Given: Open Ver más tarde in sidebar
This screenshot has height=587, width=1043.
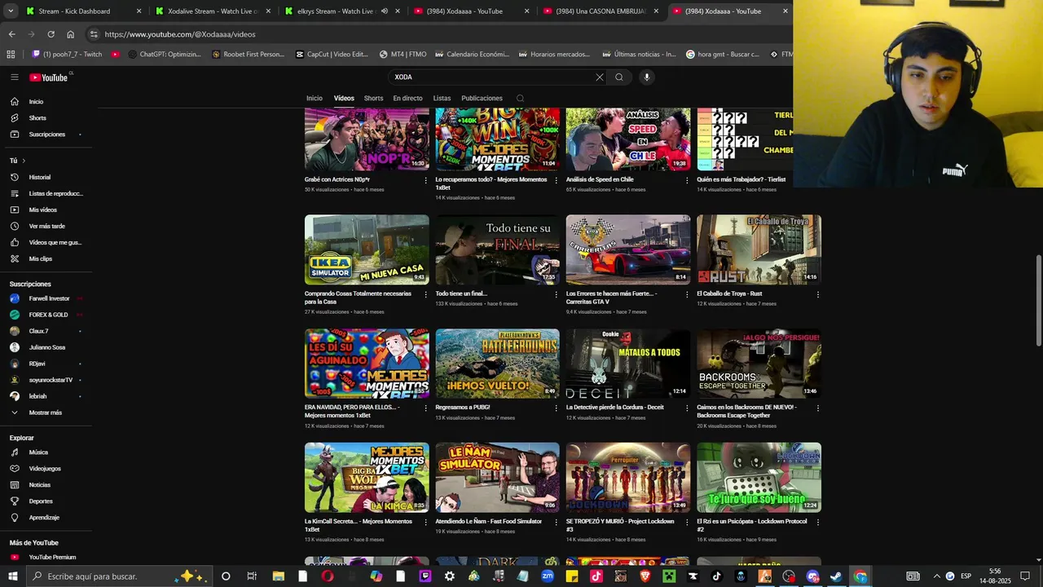Looking at the screenshot, I should point(46,226).
